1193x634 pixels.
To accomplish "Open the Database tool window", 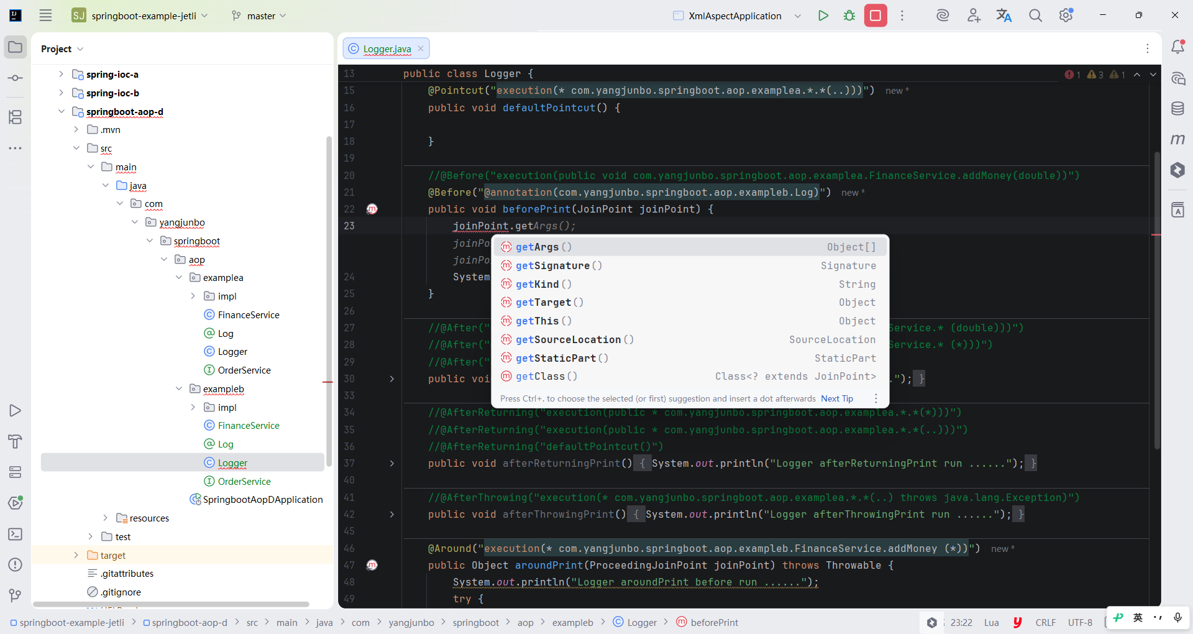I will tap(1177, 109).
